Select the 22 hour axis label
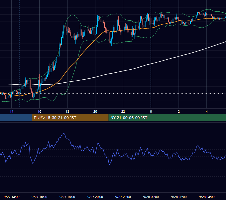This screenshot has height=200, width=226. (x=123, y=111)
